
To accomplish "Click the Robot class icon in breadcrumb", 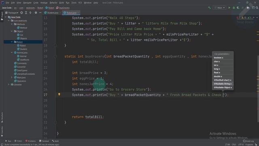I will [x=47, y=8].
